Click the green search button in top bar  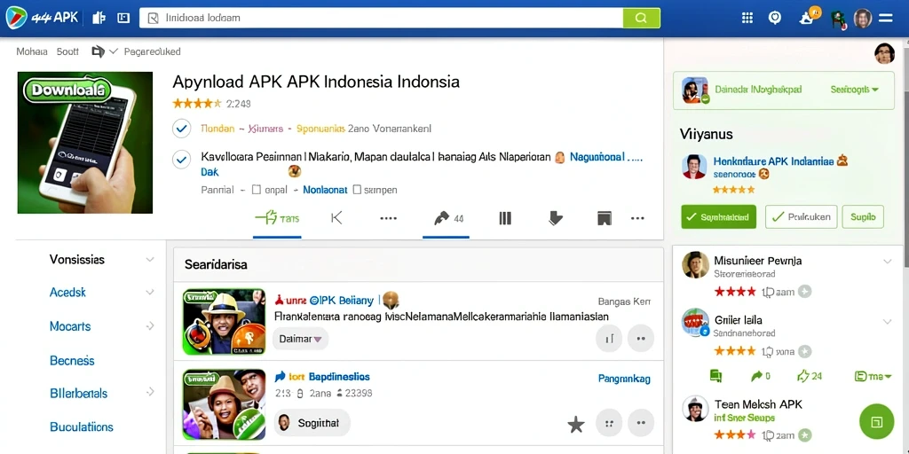pos(641,18)
